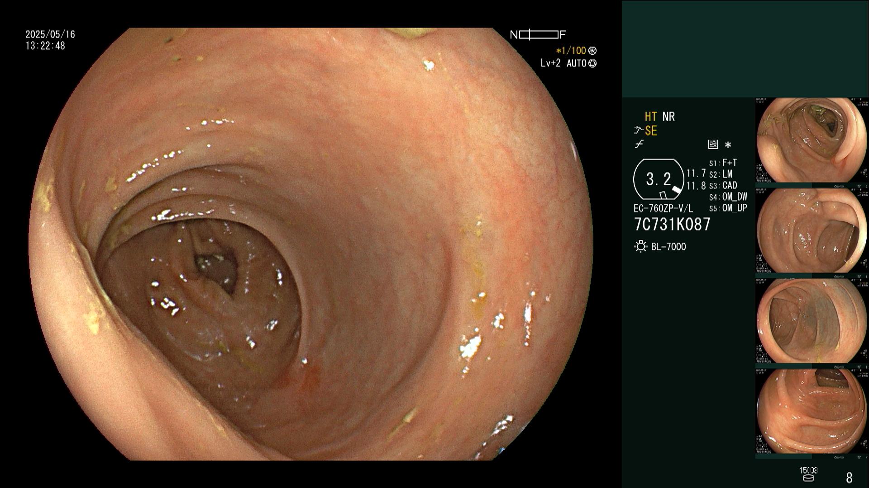Click the 11.7 diameter value
The height and width of the screenshot is (488, 869).
point(696,173)
